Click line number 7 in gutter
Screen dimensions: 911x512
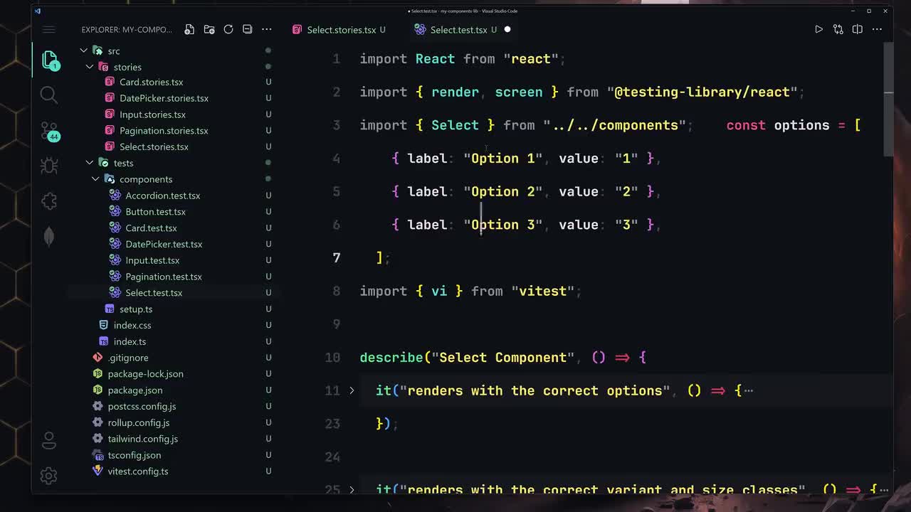[337, 258]
